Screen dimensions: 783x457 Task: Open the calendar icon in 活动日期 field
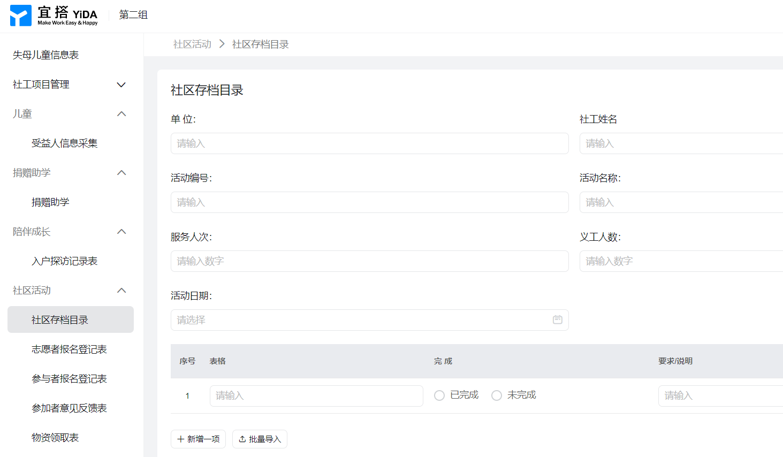557,319
